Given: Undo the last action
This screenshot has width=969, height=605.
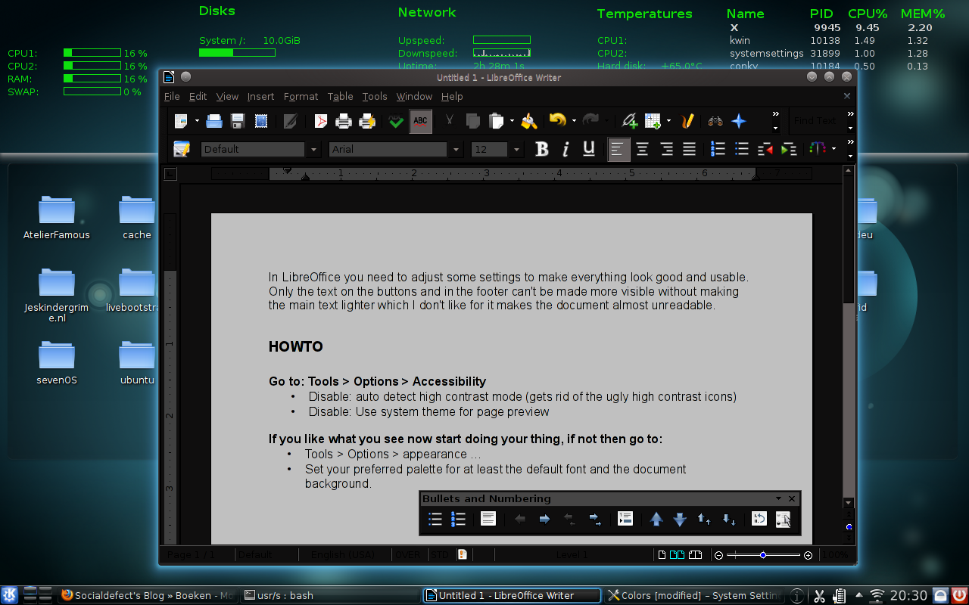Looking at the screenshot, I should pos(558,121).
